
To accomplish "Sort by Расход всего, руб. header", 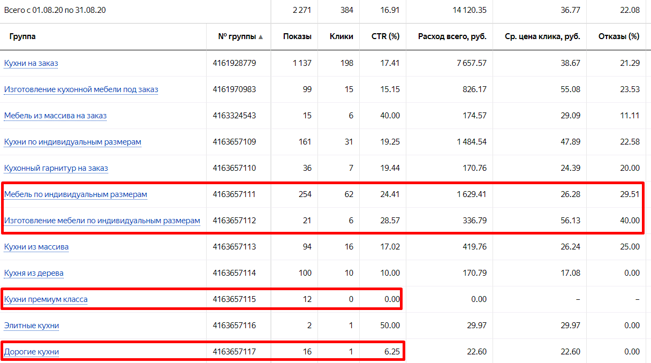I will coord(452,36).
